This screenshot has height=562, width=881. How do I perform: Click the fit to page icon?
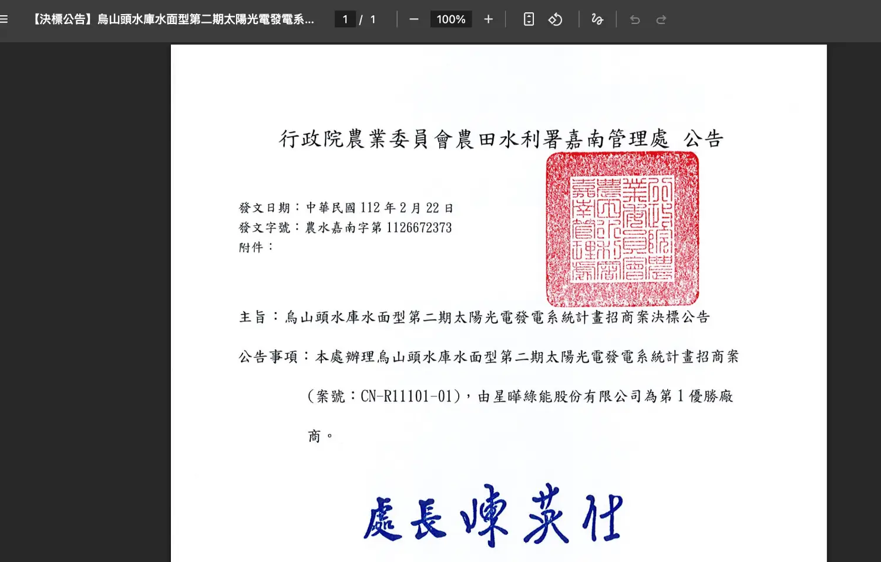[x=529, y=19]
